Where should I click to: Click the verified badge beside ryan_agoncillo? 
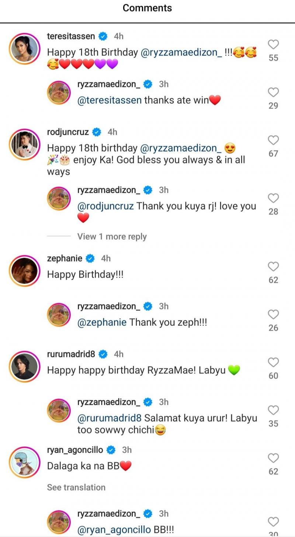110,450
